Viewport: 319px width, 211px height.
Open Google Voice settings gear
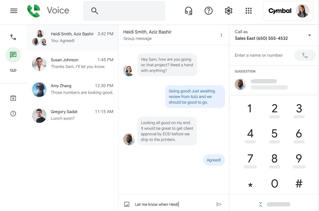(228, 11)
